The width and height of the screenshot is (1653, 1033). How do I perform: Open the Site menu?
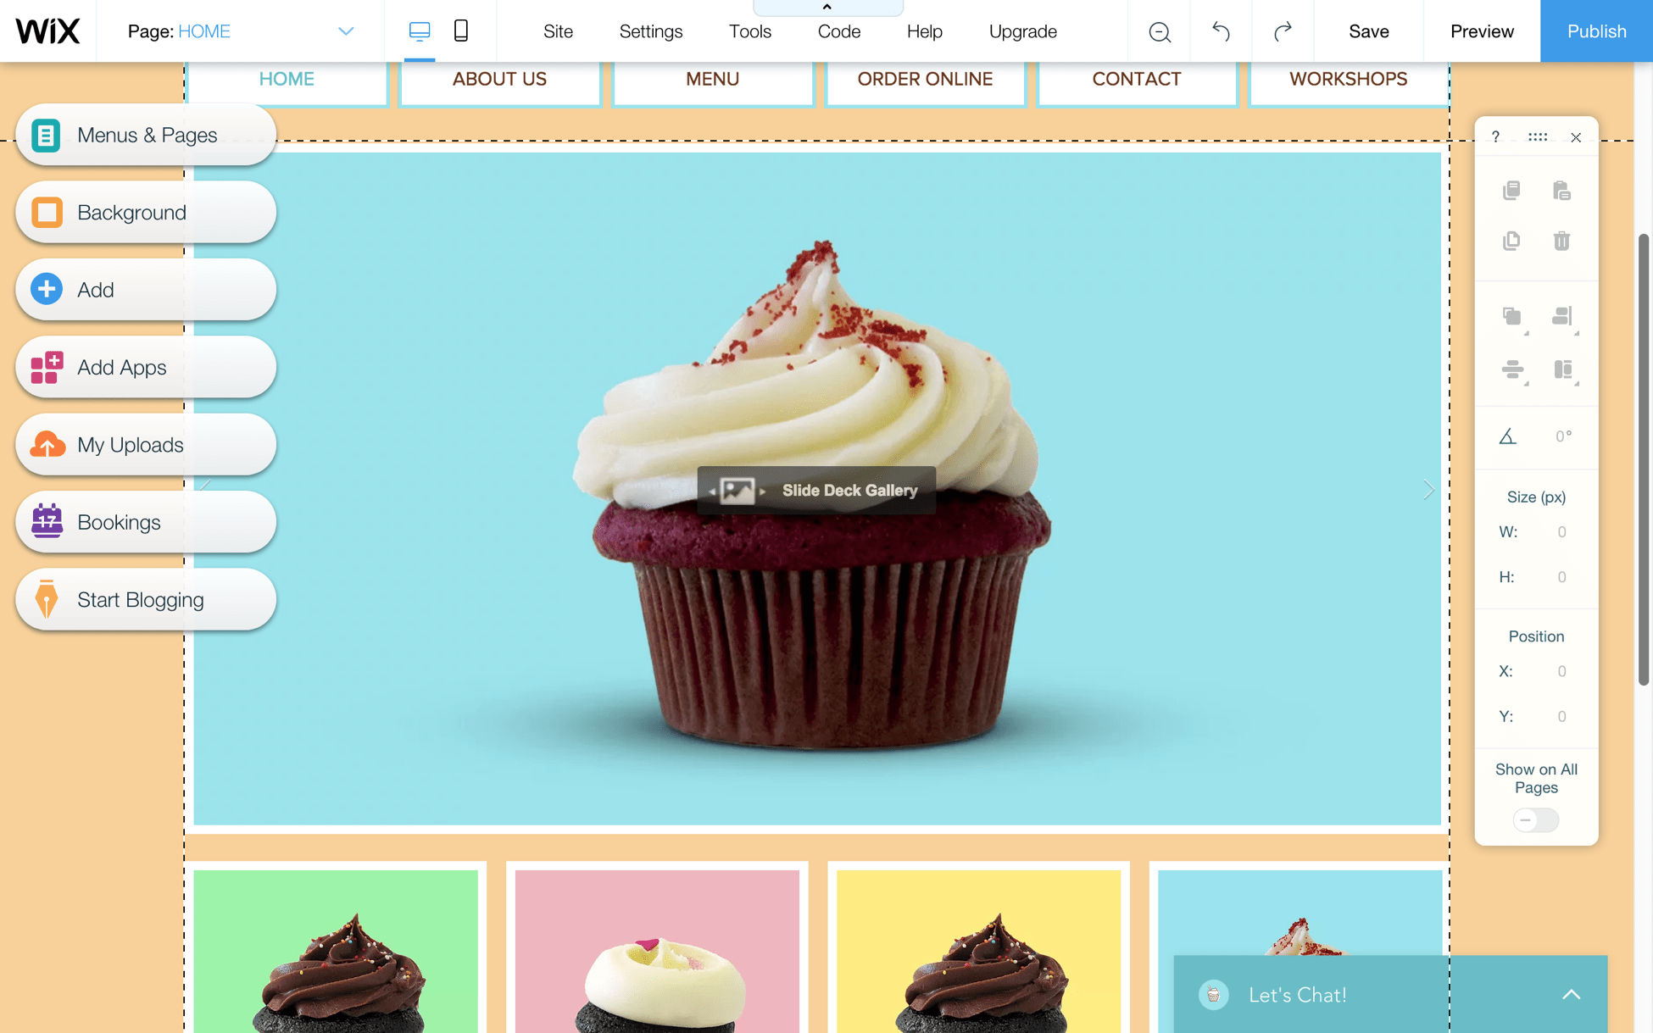pos(558,31)
